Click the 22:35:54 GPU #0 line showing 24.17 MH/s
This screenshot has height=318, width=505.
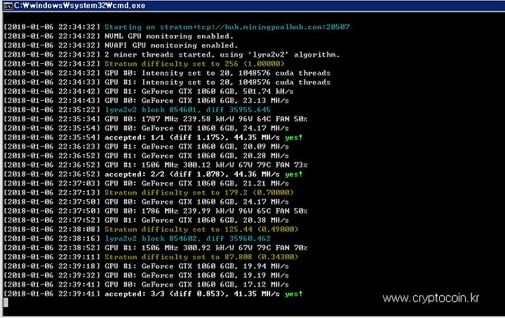(146, 128)
